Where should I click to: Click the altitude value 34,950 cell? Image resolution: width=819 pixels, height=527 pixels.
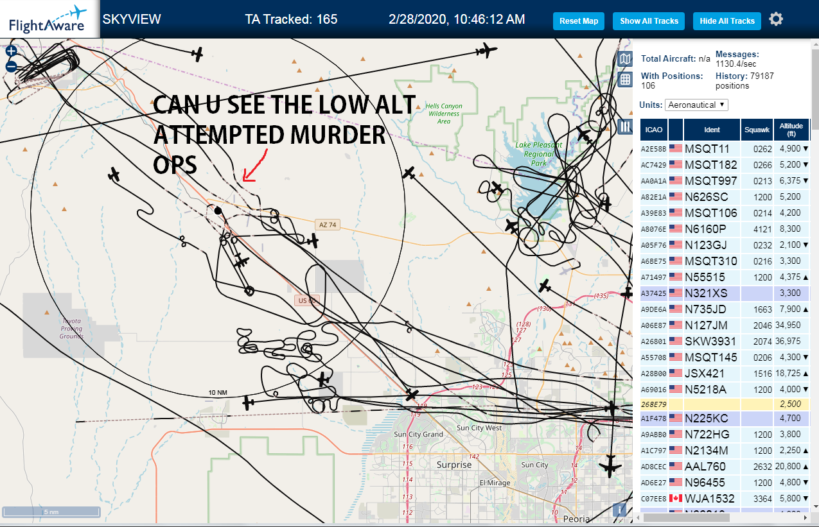[791, 325]
